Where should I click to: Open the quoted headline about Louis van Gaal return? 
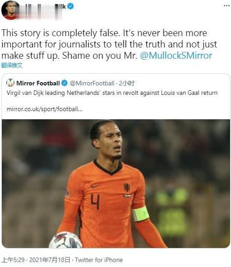(x=112, y=93)
